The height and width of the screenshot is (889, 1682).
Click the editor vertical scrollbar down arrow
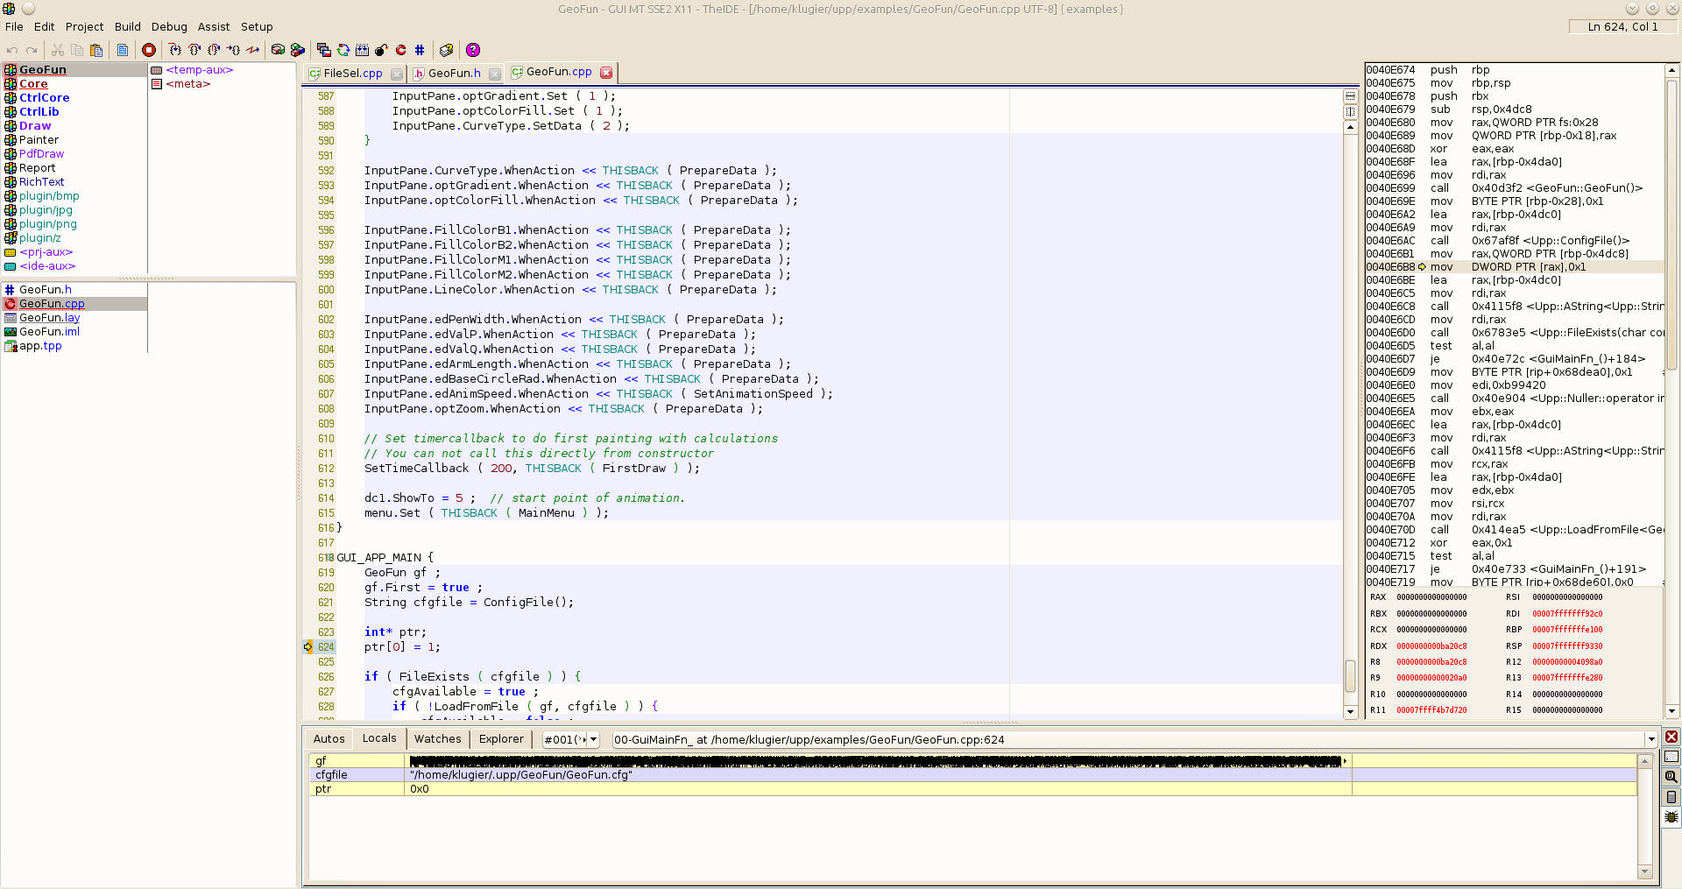[x=1350, y=712]
